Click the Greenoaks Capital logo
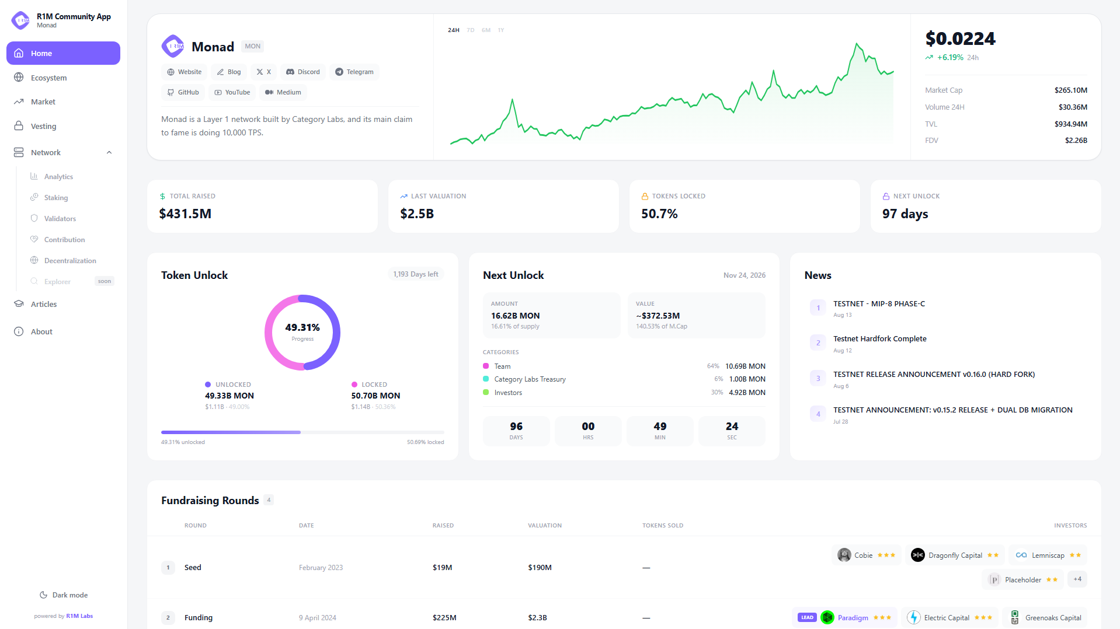The height and width of the screenshot is (629, 1120). [1015, 617]
